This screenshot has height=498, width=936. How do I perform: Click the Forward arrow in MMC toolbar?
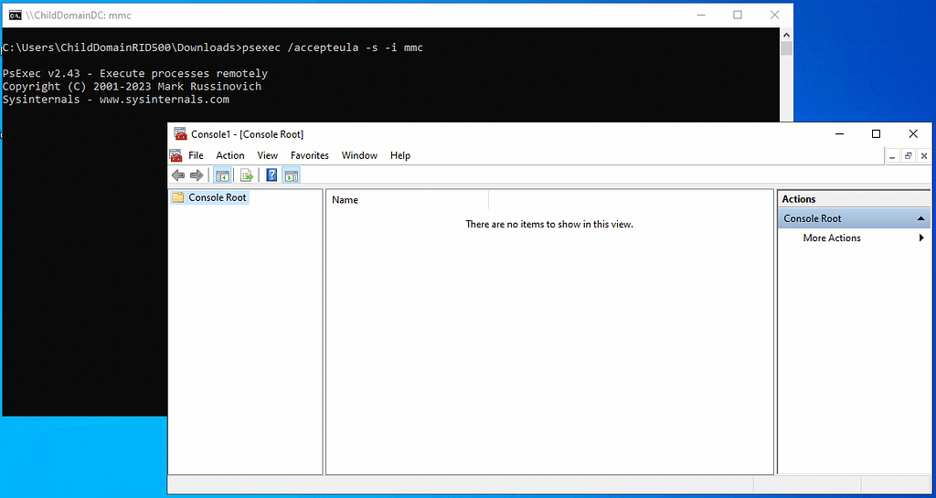pyautogui.click(x=197, y=175)
